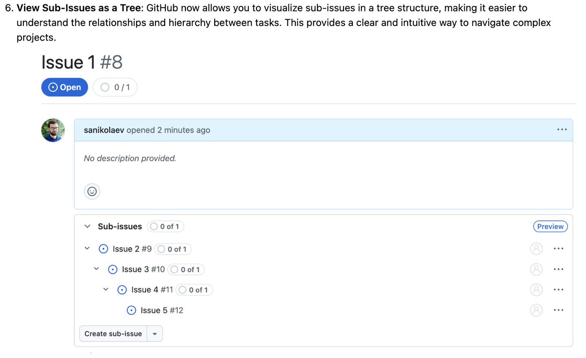The height and width of the screenshot is (358, 586).
Task: Open Issue 5 #12 link
Action: tap(162, 310)
